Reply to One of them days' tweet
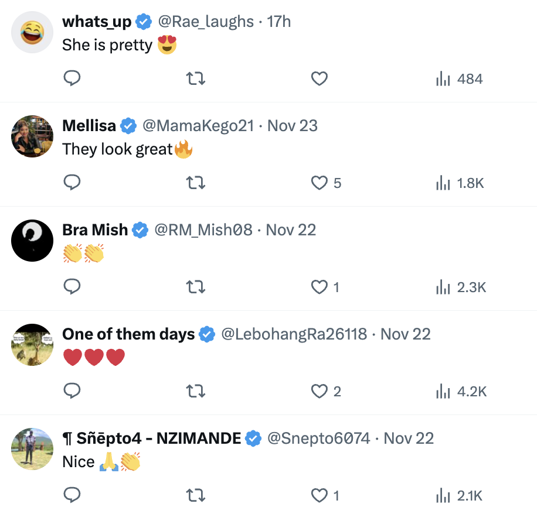Image resolution: width=537 pixels, height=514 pixels. [72, 391]
